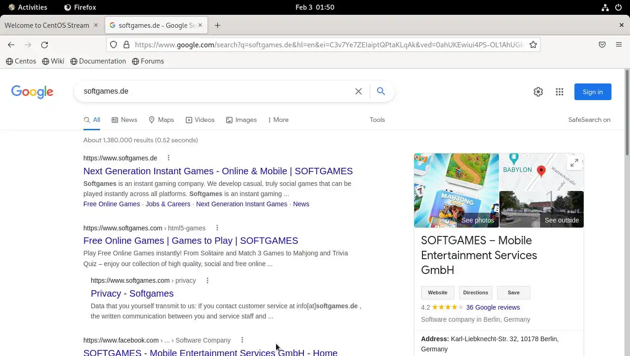Viewport: 630px width, 356px height.
Task: Click the site security padlock icon
Action: (x=126, y=45)
